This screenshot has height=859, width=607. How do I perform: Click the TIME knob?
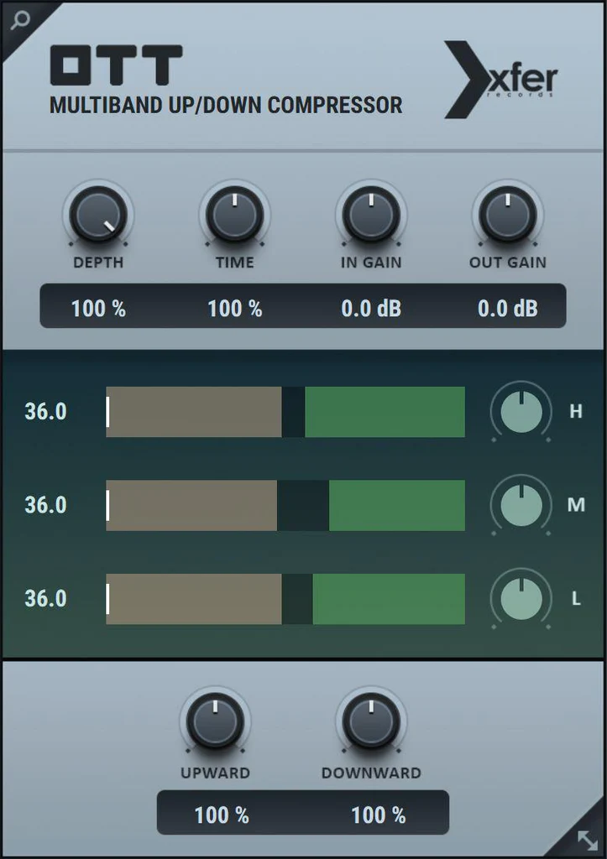point(235,215)
